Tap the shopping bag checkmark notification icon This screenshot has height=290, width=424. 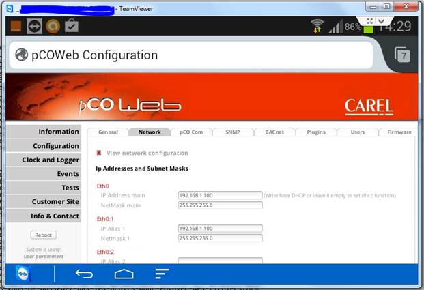pyautogui.click(x=72, y=26)
